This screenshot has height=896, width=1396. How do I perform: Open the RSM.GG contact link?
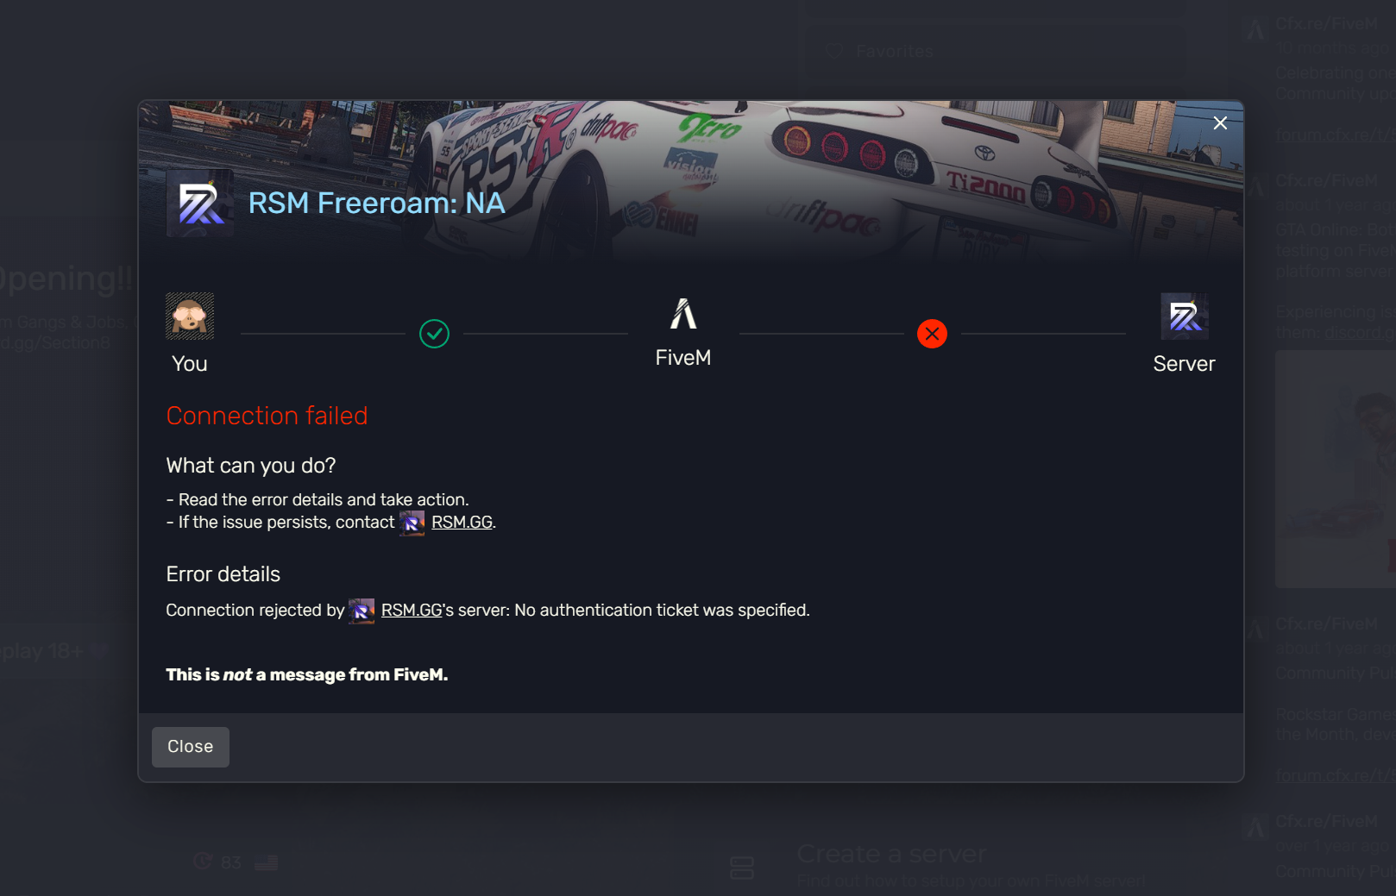point(462,523)
